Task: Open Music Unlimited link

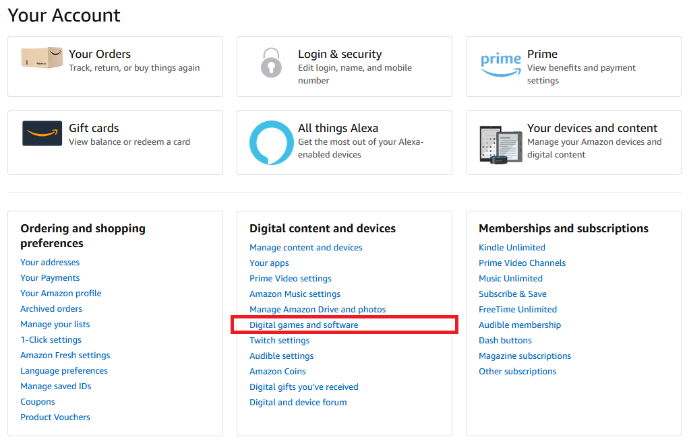Action: (x=510, y=279)
